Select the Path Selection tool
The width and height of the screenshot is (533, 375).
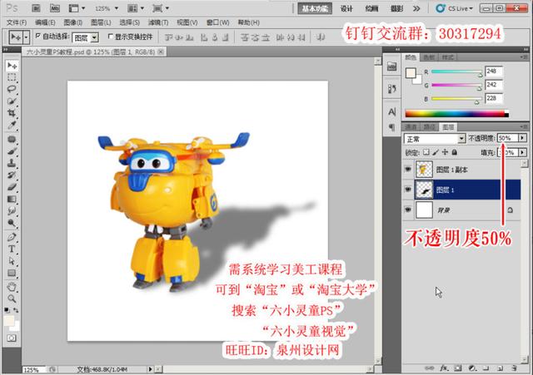click(x=12, y=260)
